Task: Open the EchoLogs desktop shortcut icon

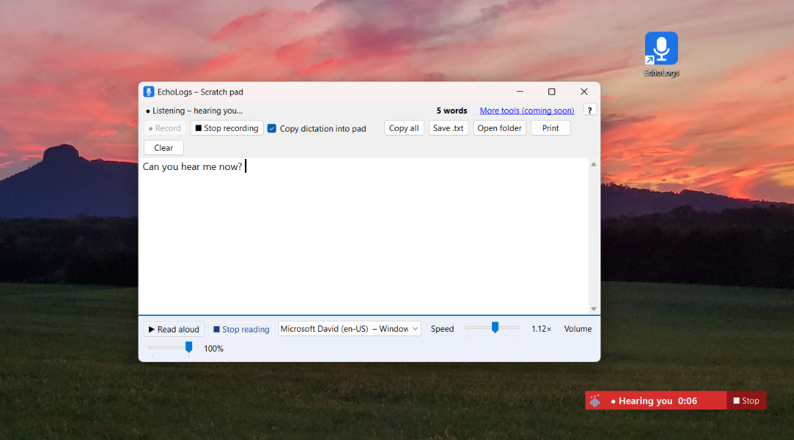Action: (x=661, y=54)
